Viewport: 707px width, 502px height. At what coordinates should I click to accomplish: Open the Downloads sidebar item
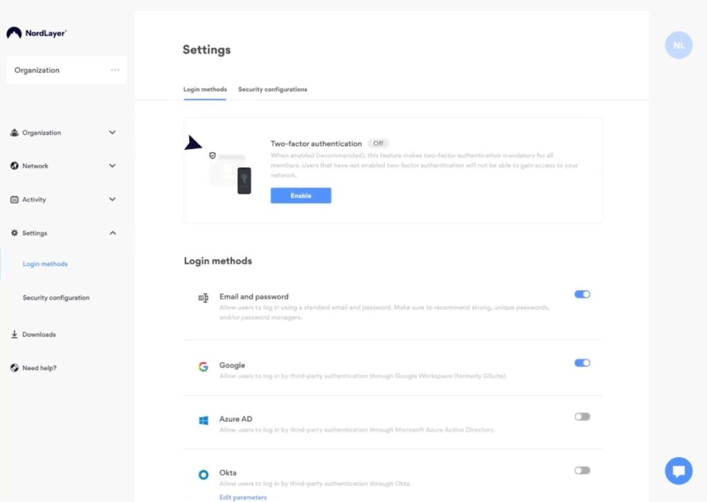[39, 334]
